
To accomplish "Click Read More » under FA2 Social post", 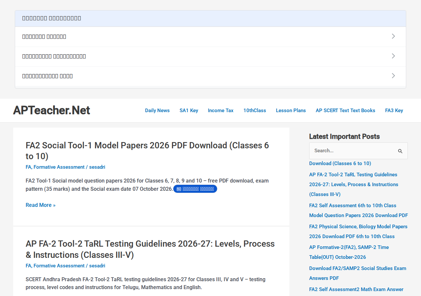I will [40, 205].
